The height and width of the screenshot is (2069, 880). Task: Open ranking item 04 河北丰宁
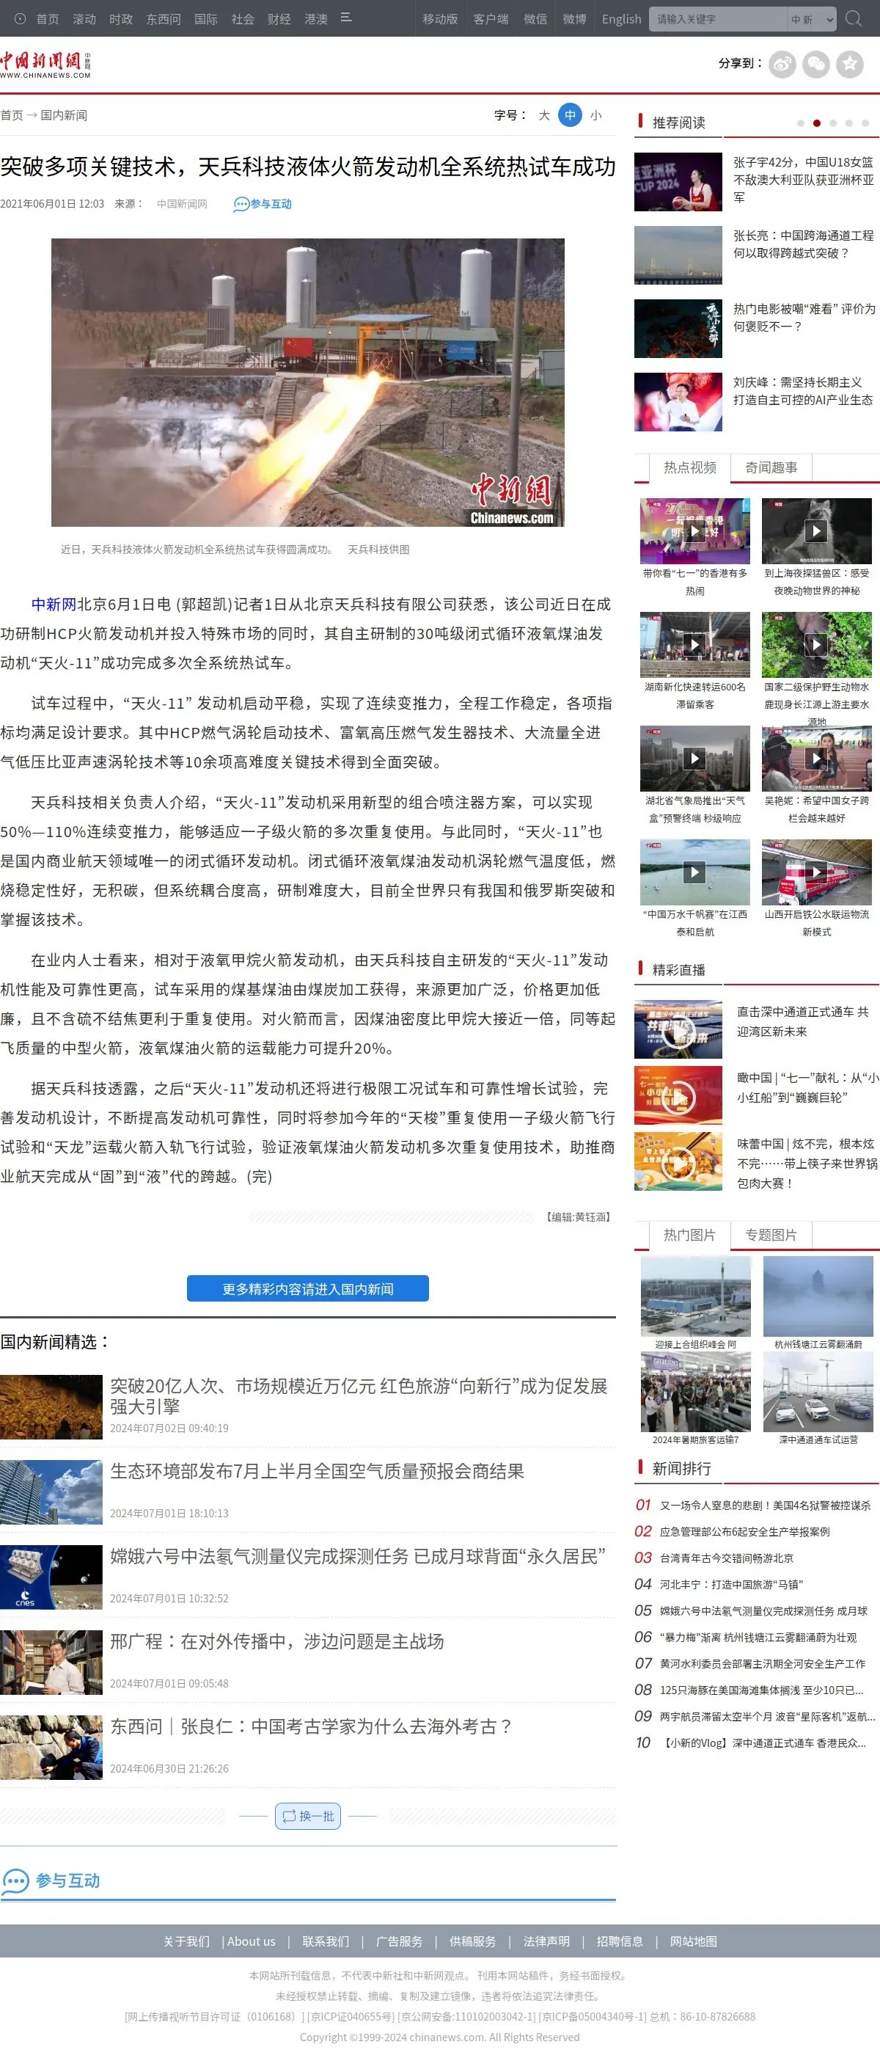click(x=731, y=1585)
